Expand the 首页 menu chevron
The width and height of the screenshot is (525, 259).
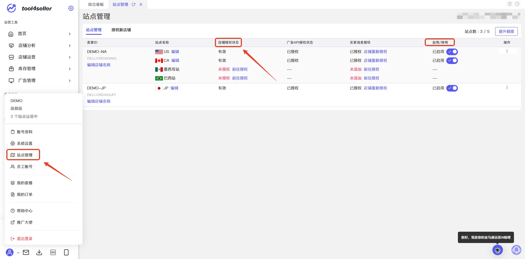point(70,34)
